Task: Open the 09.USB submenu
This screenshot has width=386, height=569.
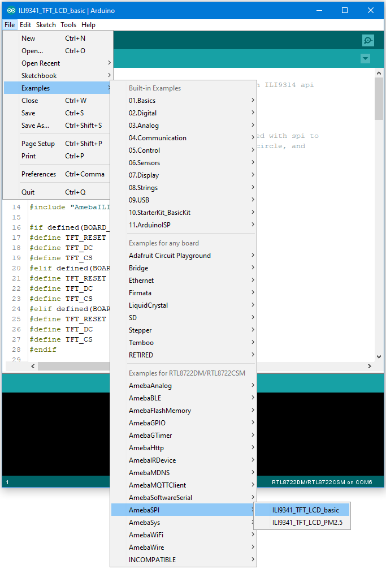Action: click(184, 200)
